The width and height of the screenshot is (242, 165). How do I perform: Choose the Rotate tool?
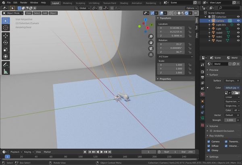6,43
